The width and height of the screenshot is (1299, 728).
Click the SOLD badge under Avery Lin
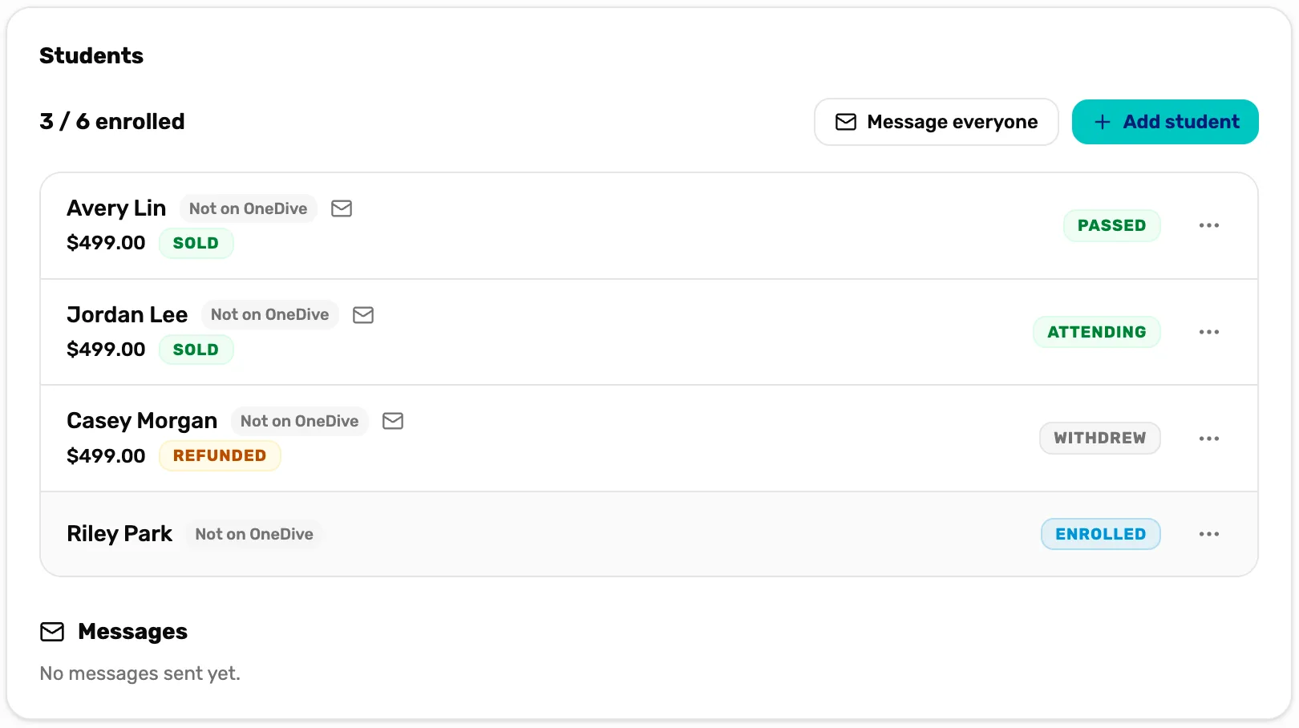pyautogui.click(x=196, y=243)
